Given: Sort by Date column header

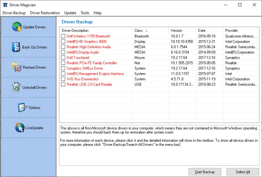Looking at the screenshot, I should [210, 30].
